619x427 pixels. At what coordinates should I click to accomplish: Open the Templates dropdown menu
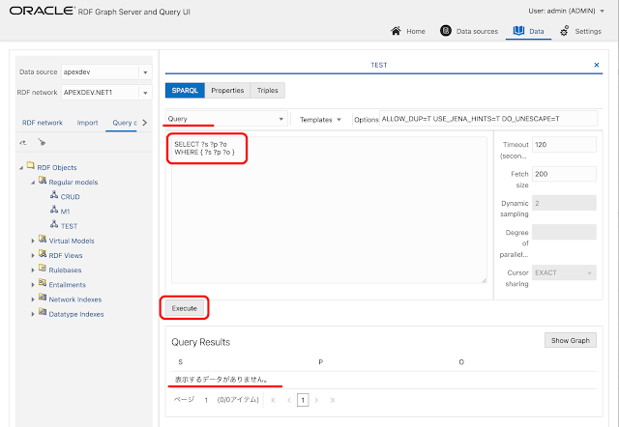(x=320, y=120)
